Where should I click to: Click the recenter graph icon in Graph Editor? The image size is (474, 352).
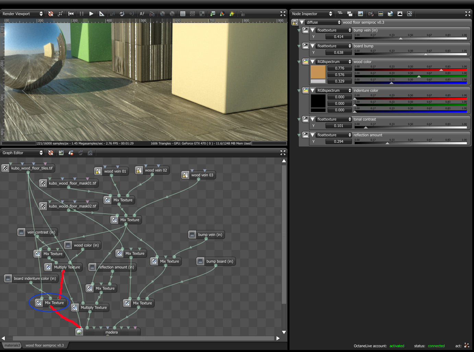[x=51, y=153]
